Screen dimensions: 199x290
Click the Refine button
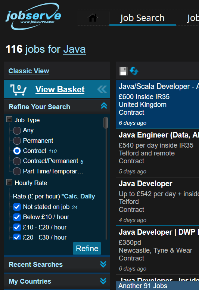pos(87,249)
